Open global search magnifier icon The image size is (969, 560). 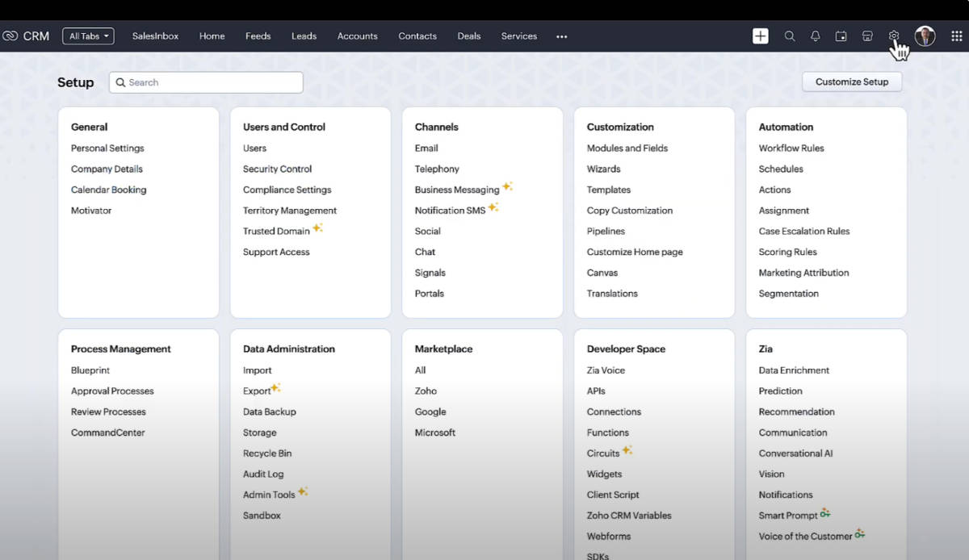790,36
